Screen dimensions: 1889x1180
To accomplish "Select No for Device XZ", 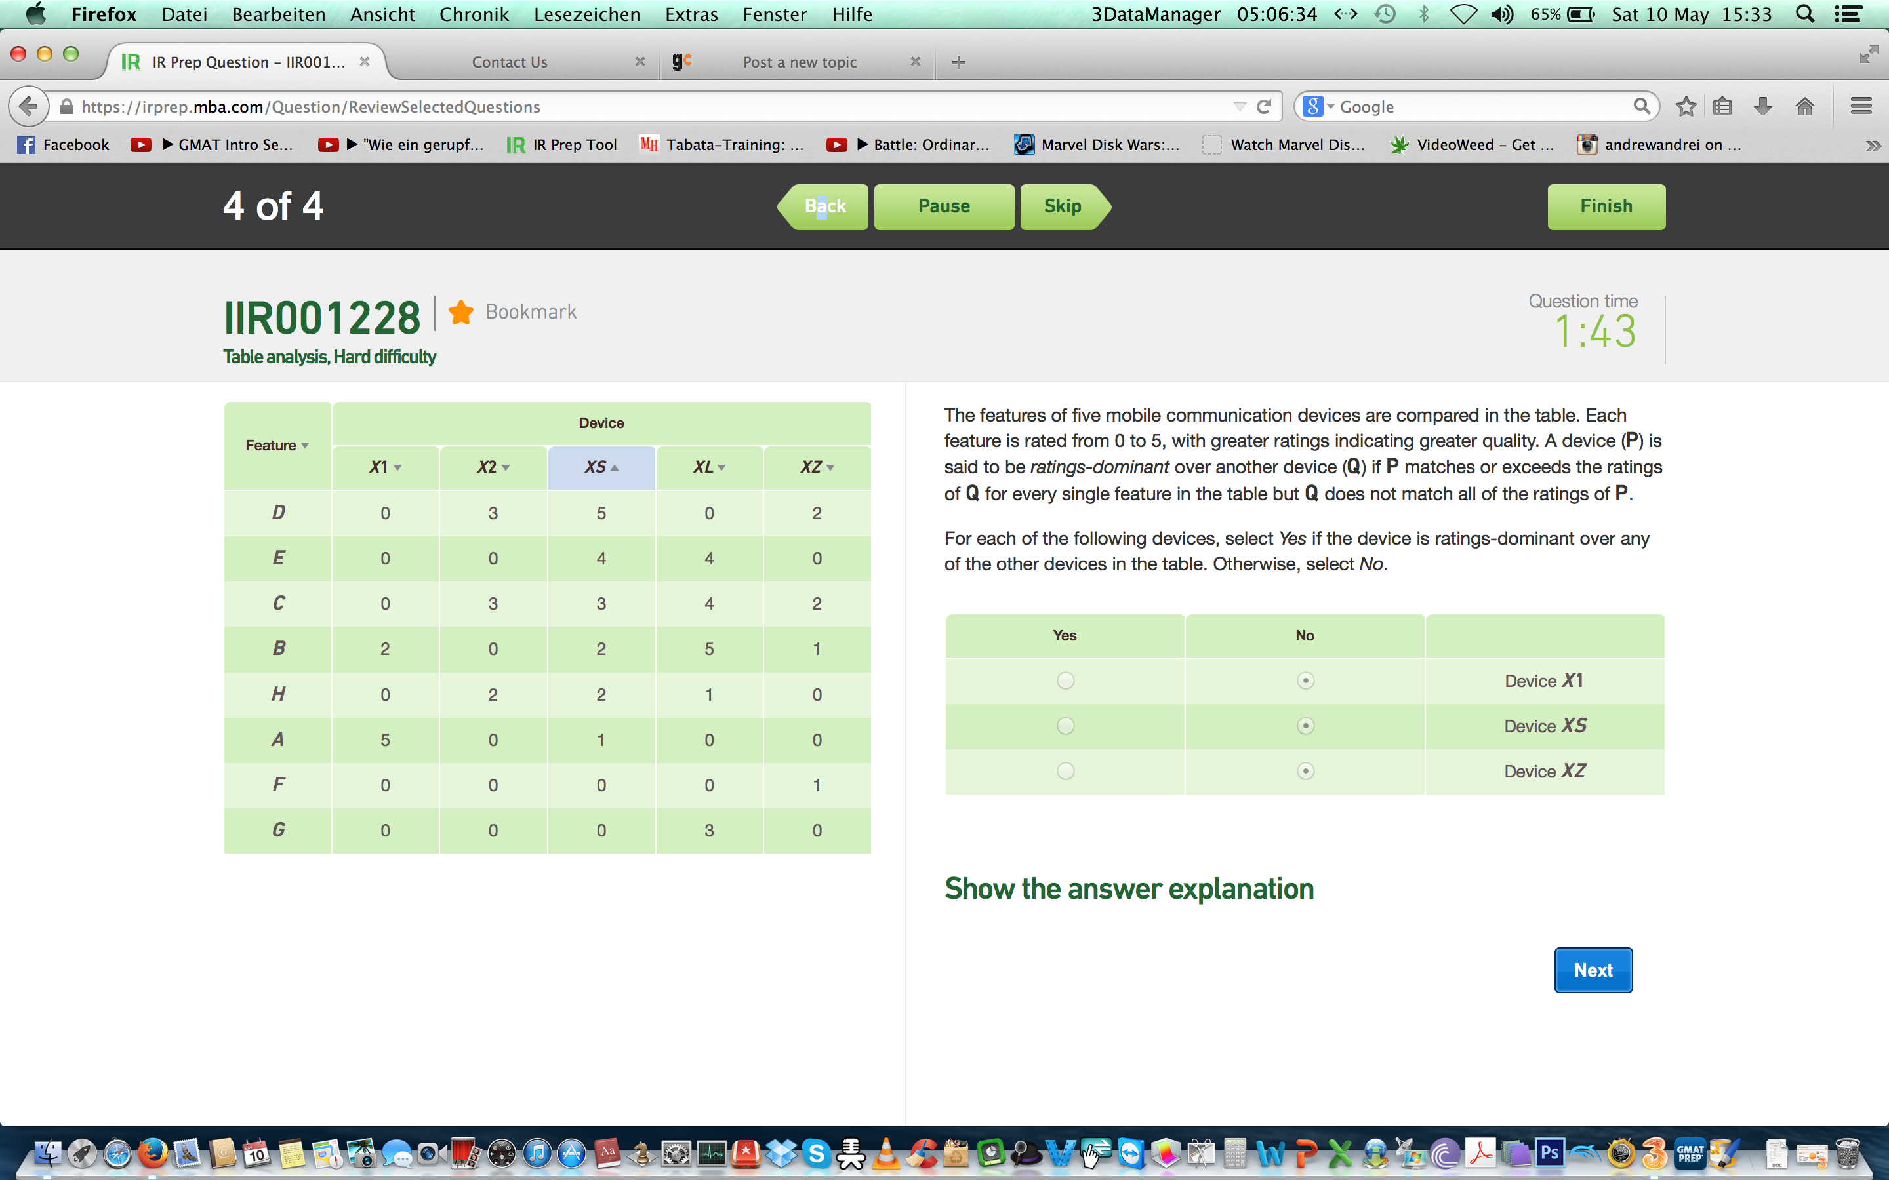I will click(1305, 771).
